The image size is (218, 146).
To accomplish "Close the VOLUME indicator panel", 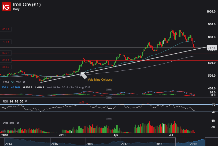I will pos(18,123).
